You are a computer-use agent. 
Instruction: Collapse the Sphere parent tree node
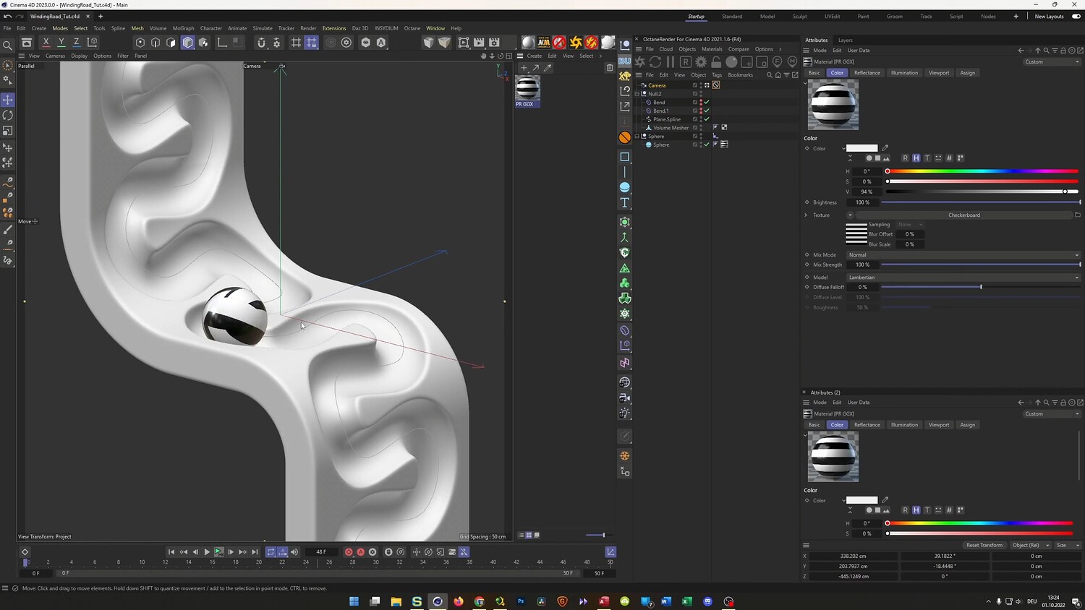[x=638, y=136]
